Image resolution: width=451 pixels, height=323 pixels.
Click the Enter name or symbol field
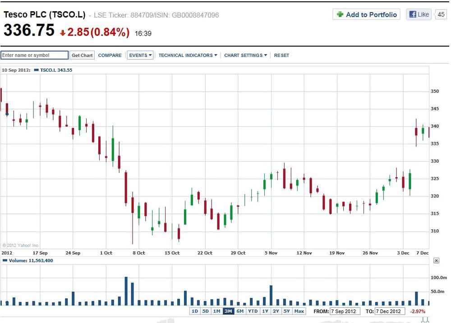point(35,55)
